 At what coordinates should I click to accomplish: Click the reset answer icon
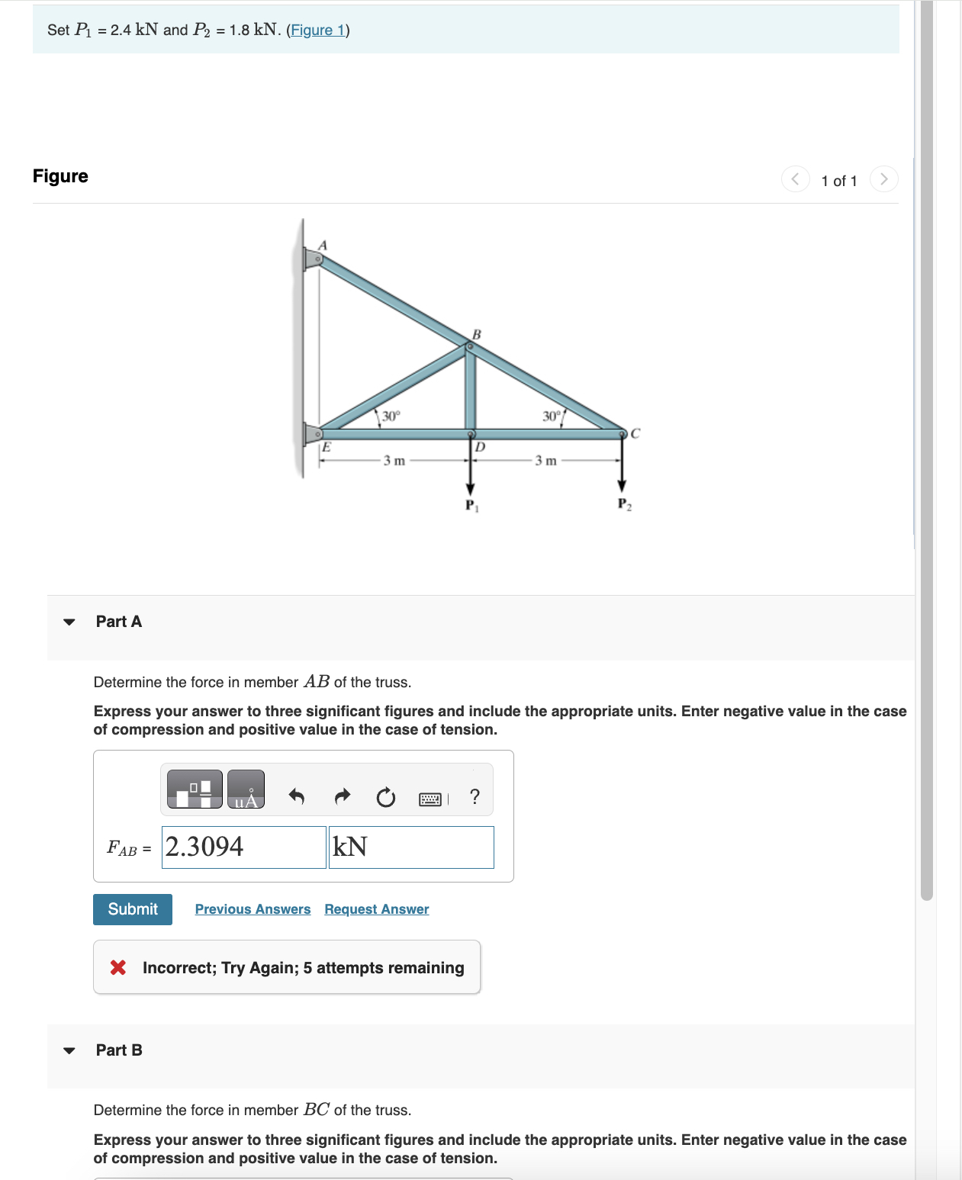(x=385, y=796)
